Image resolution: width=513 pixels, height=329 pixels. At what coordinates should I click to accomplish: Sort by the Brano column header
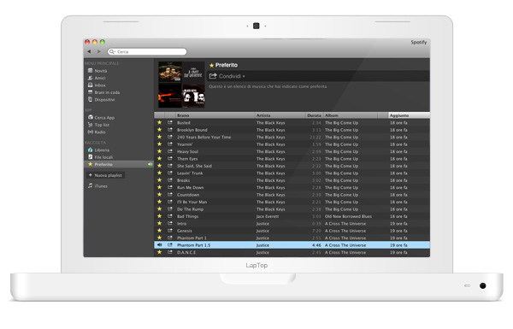click(215, 115)
